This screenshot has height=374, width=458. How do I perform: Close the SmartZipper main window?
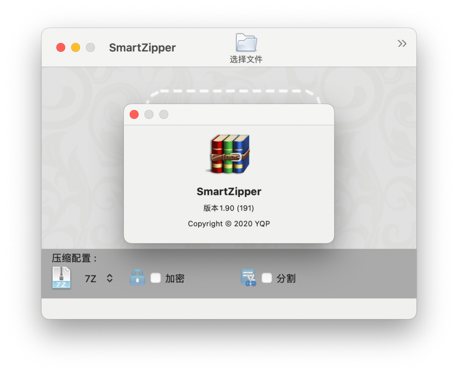(x=61, y=47)
